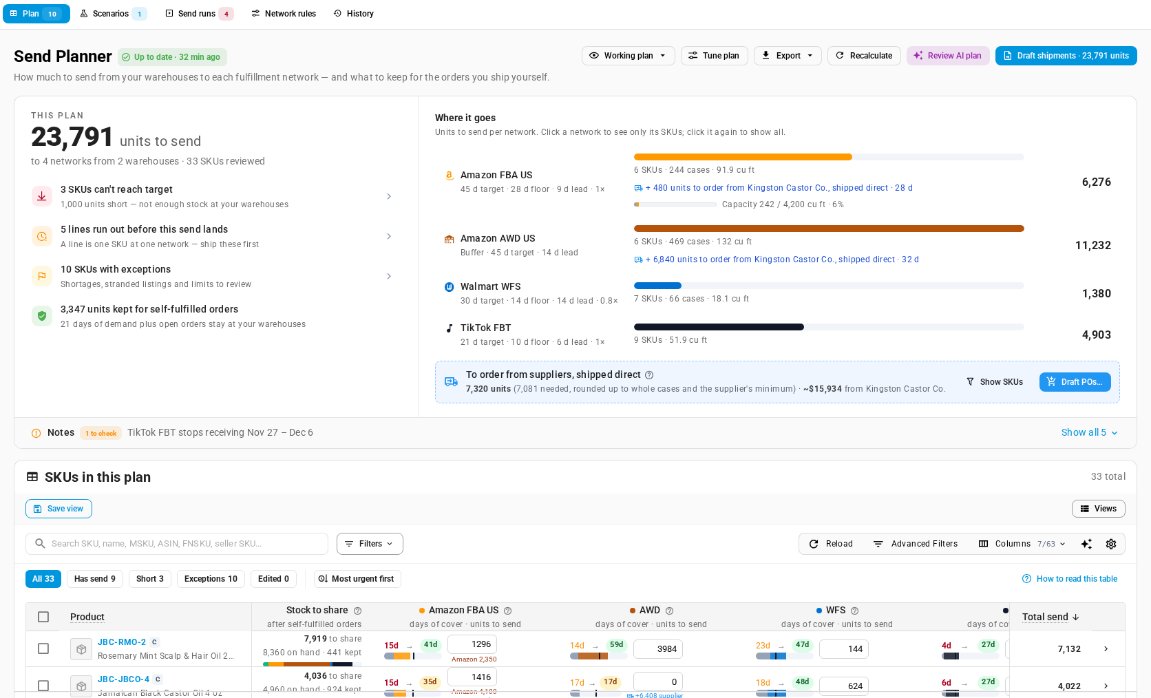Switch to the Scenarios tab

coord(113,14)
